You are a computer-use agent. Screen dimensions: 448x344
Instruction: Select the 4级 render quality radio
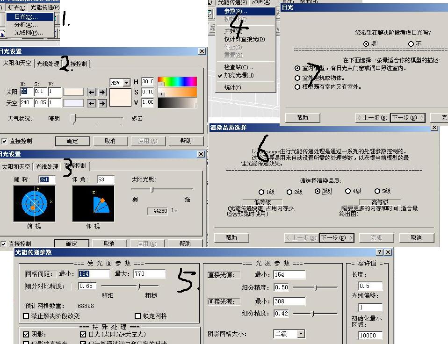[348, 191]
